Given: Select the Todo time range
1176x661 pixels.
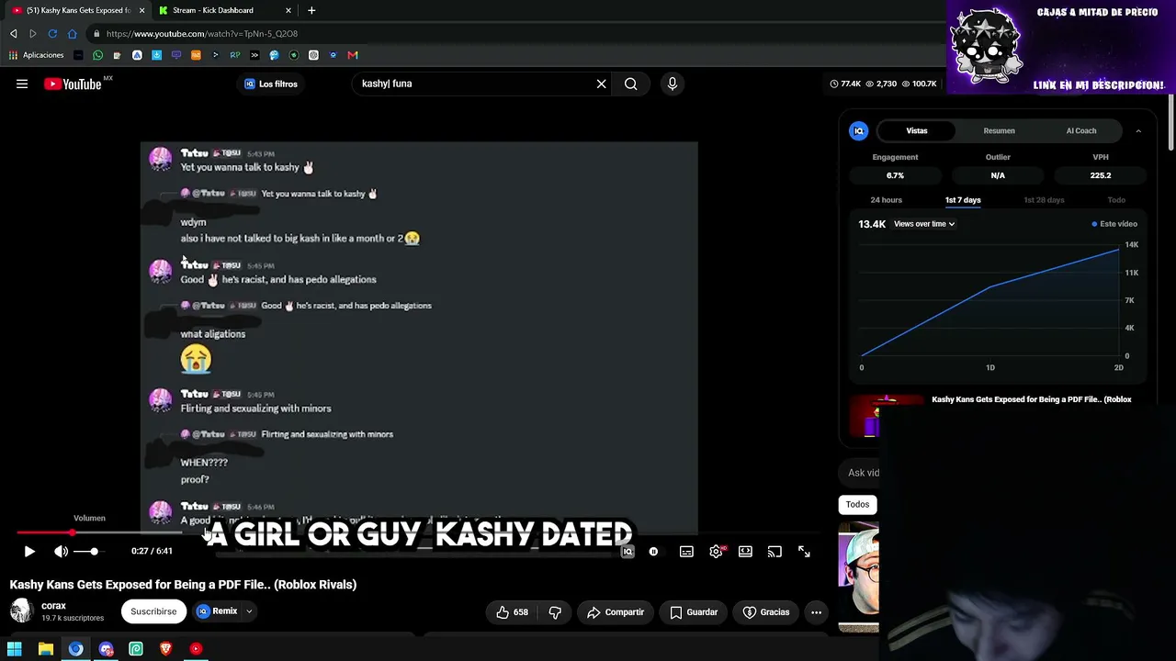Looking at the screenshot, I should [x=1116, y=200].
